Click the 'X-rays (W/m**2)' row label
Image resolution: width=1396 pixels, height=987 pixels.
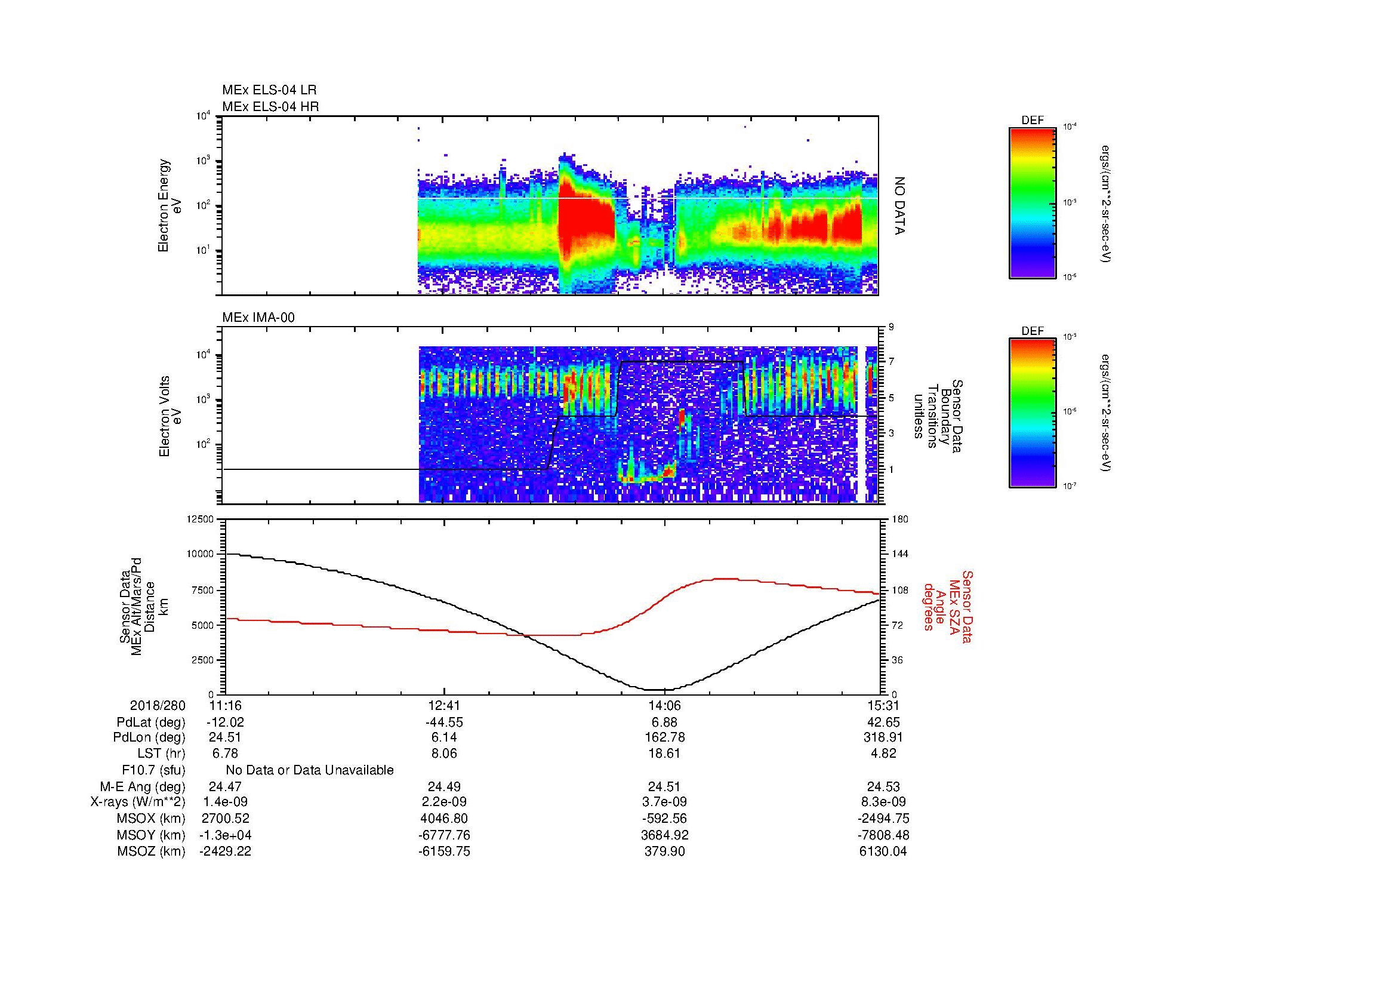pos(138,802)
